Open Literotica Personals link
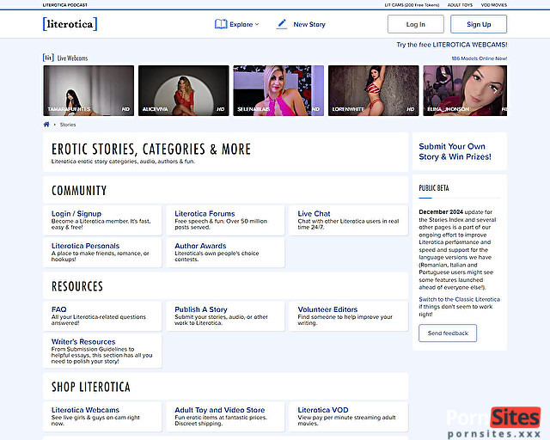This screenshot has height=440, width=550. click(x=86, y=246)
